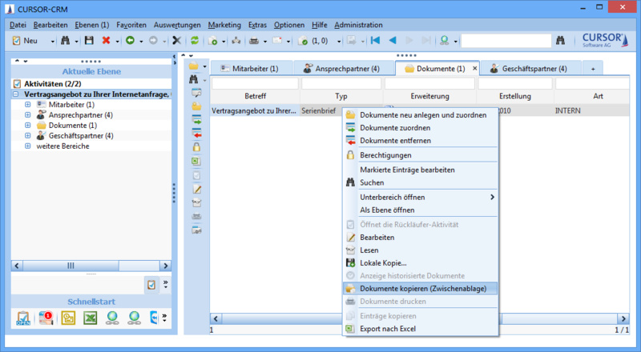
Task: Switch to the Mitarbeiter (1) tab
Action: point(248,69)
